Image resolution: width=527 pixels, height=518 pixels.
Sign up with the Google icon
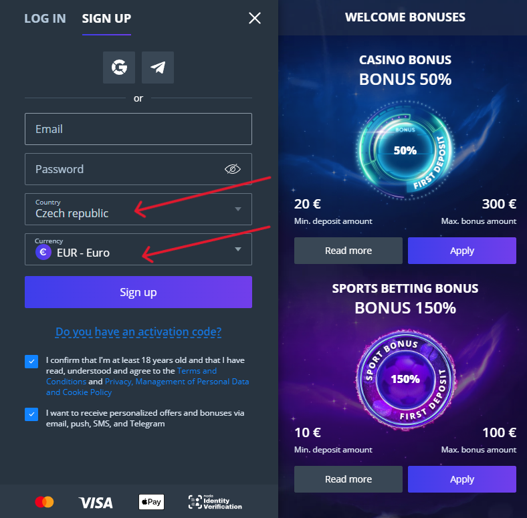(x=119, y=68)
